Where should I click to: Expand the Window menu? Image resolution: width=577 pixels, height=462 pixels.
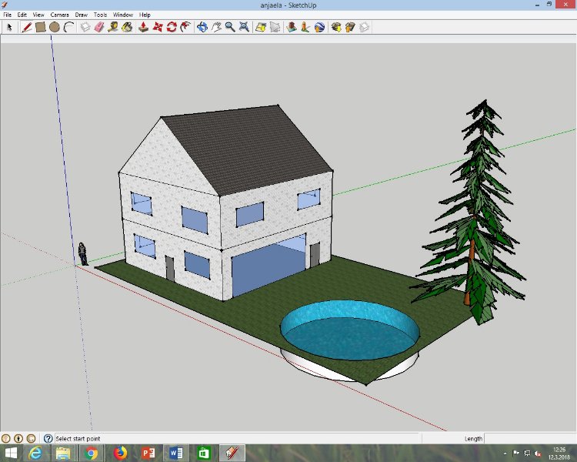click(122, 15)
